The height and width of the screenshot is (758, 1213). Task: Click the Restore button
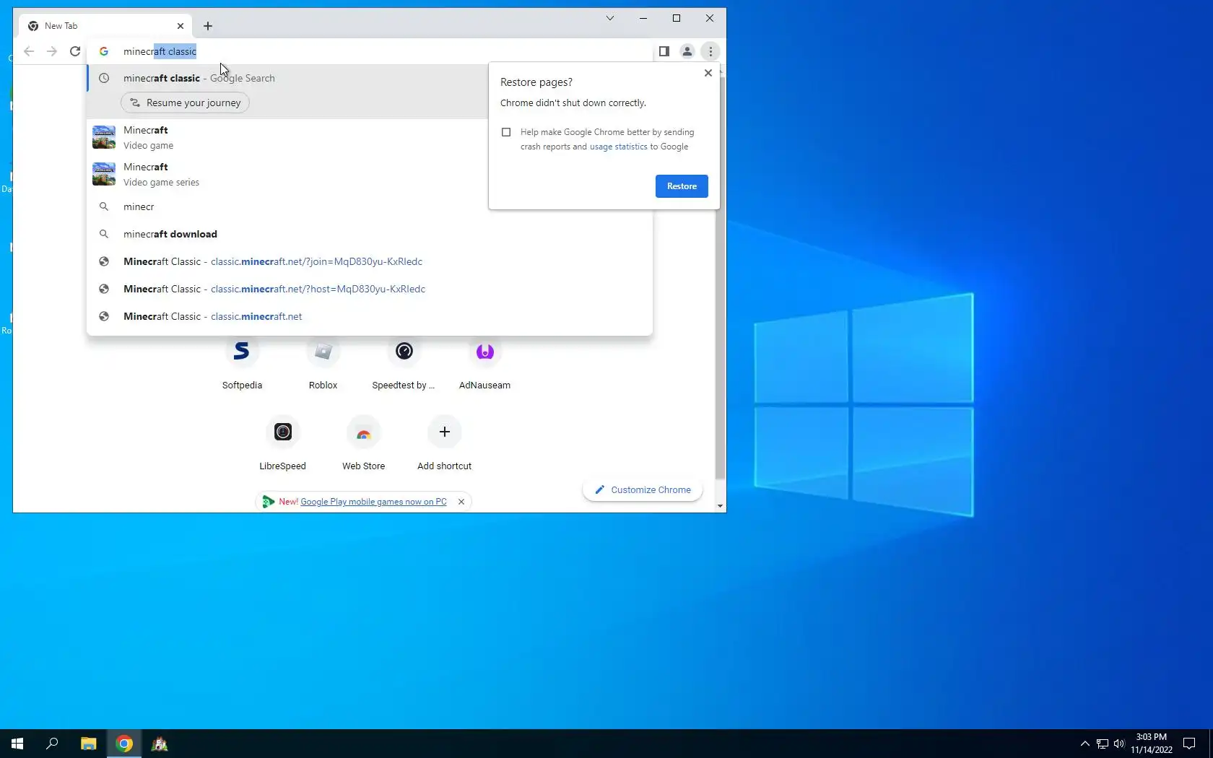point(682,186)
